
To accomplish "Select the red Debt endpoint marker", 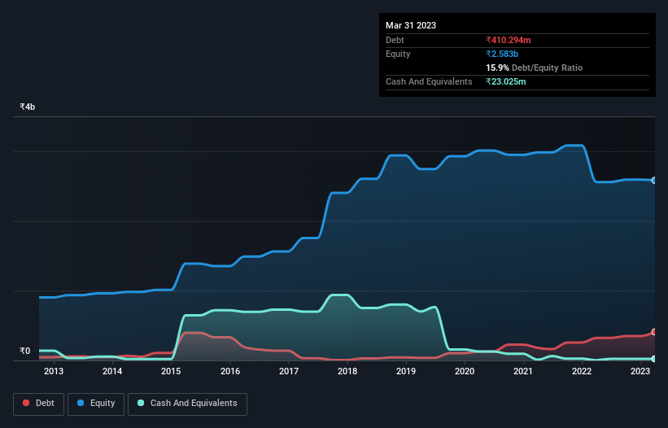I will 654,332.
